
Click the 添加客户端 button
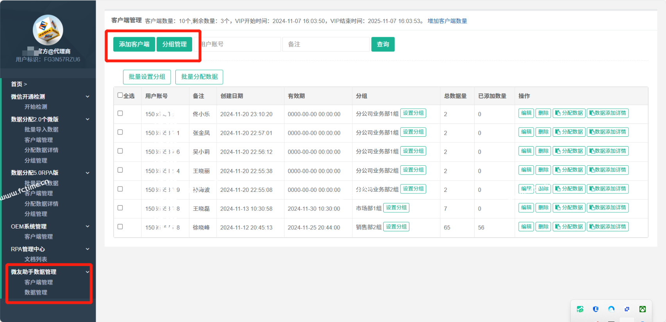point(134,44)
